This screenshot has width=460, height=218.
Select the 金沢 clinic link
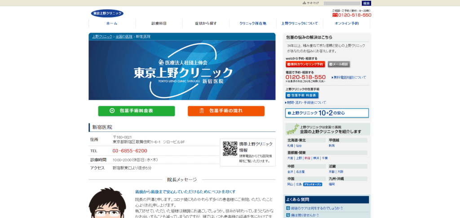click(x=290, y=172)
